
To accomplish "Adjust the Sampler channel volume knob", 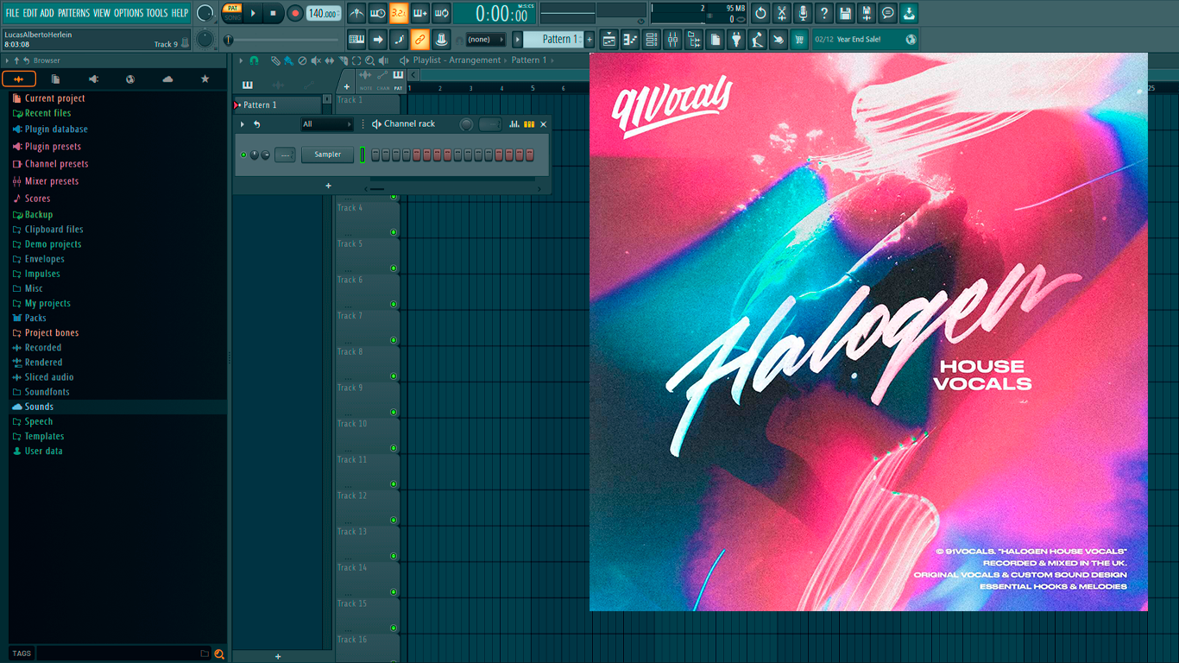I will click(x=265, y=155).
